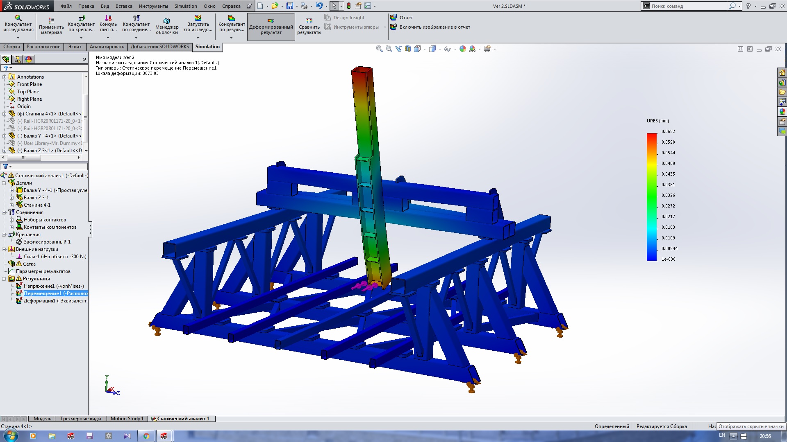The height and width of the screenshot is (442, 787).
Task: Click the Edit Appearance color sphere icon
Action: (463, 49)
